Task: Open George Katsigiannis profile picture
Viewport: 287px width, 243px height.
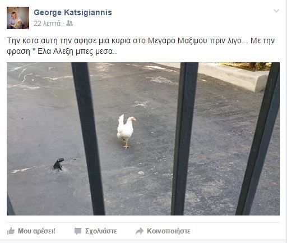Action: click(18, 18)
